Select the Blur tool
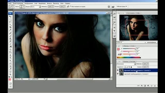 click(10, 49)
